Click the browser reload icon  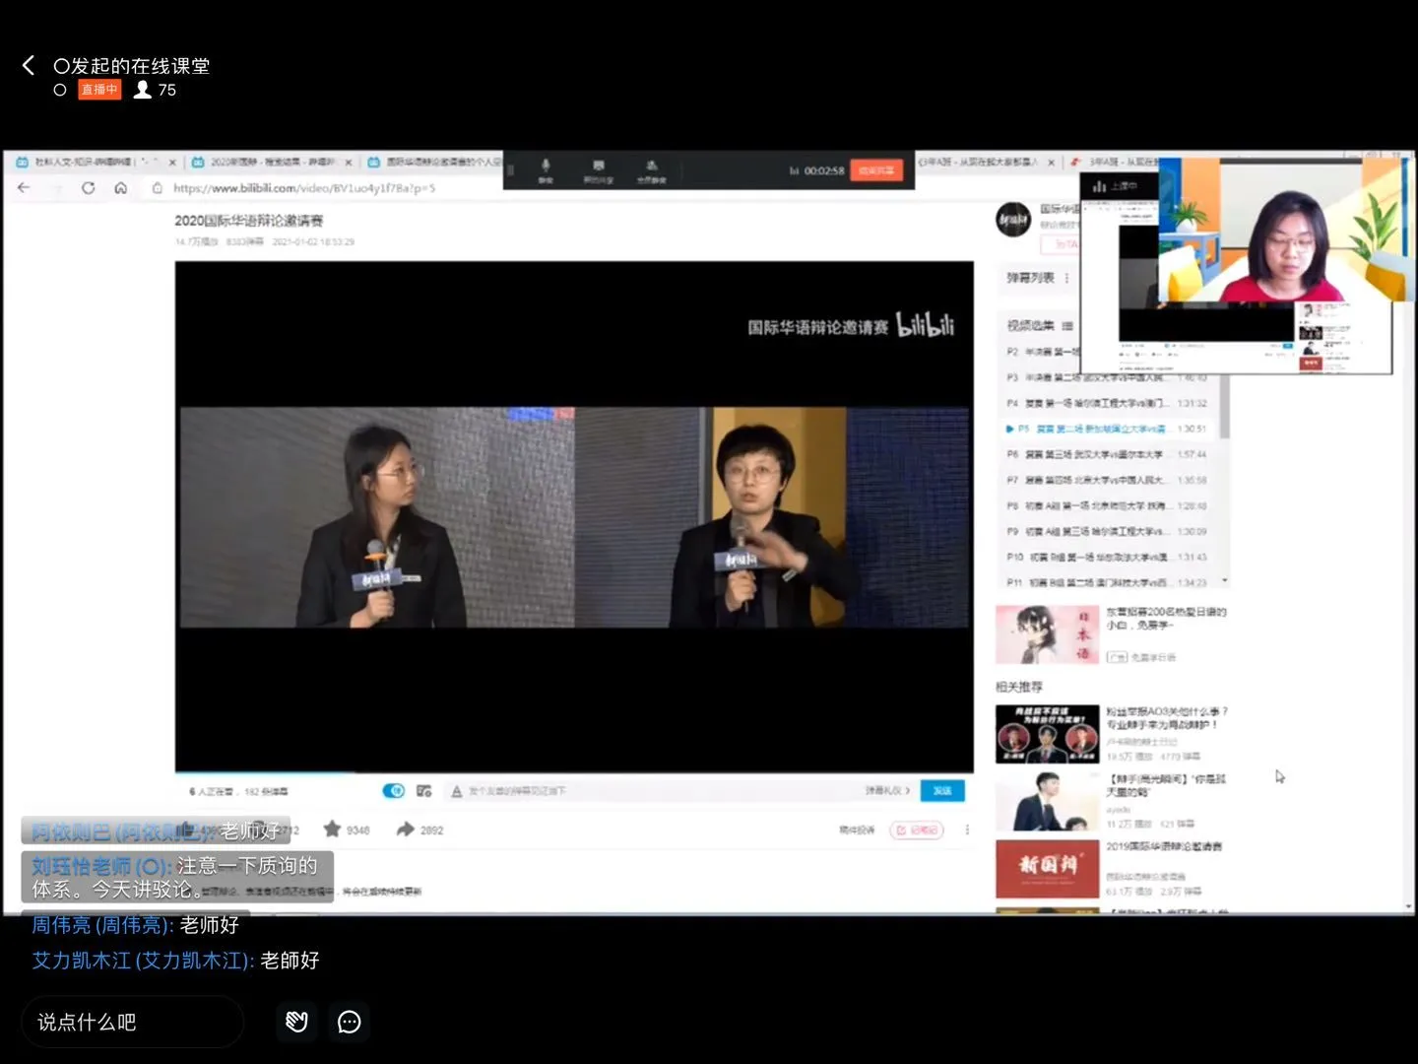pyautogui.click(x=89, y=187)
